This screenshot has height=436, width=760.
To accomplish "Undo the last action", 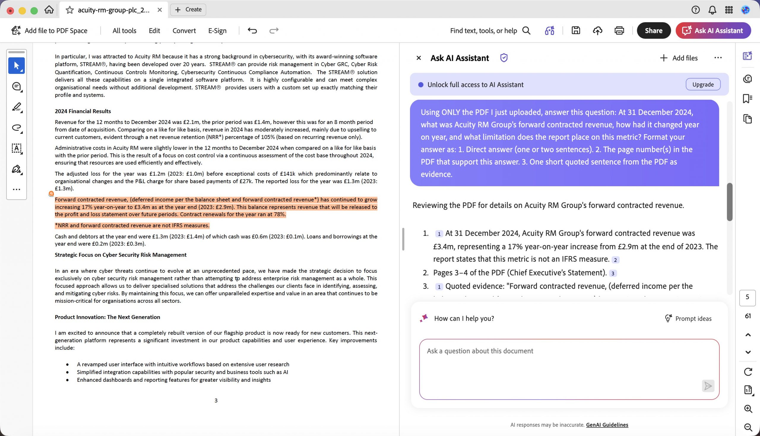I will pos(252,31).
